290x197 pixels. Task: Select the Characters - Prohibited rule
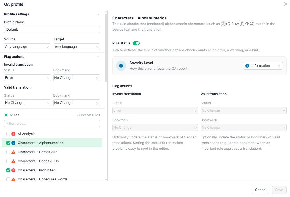coord(52,170)
